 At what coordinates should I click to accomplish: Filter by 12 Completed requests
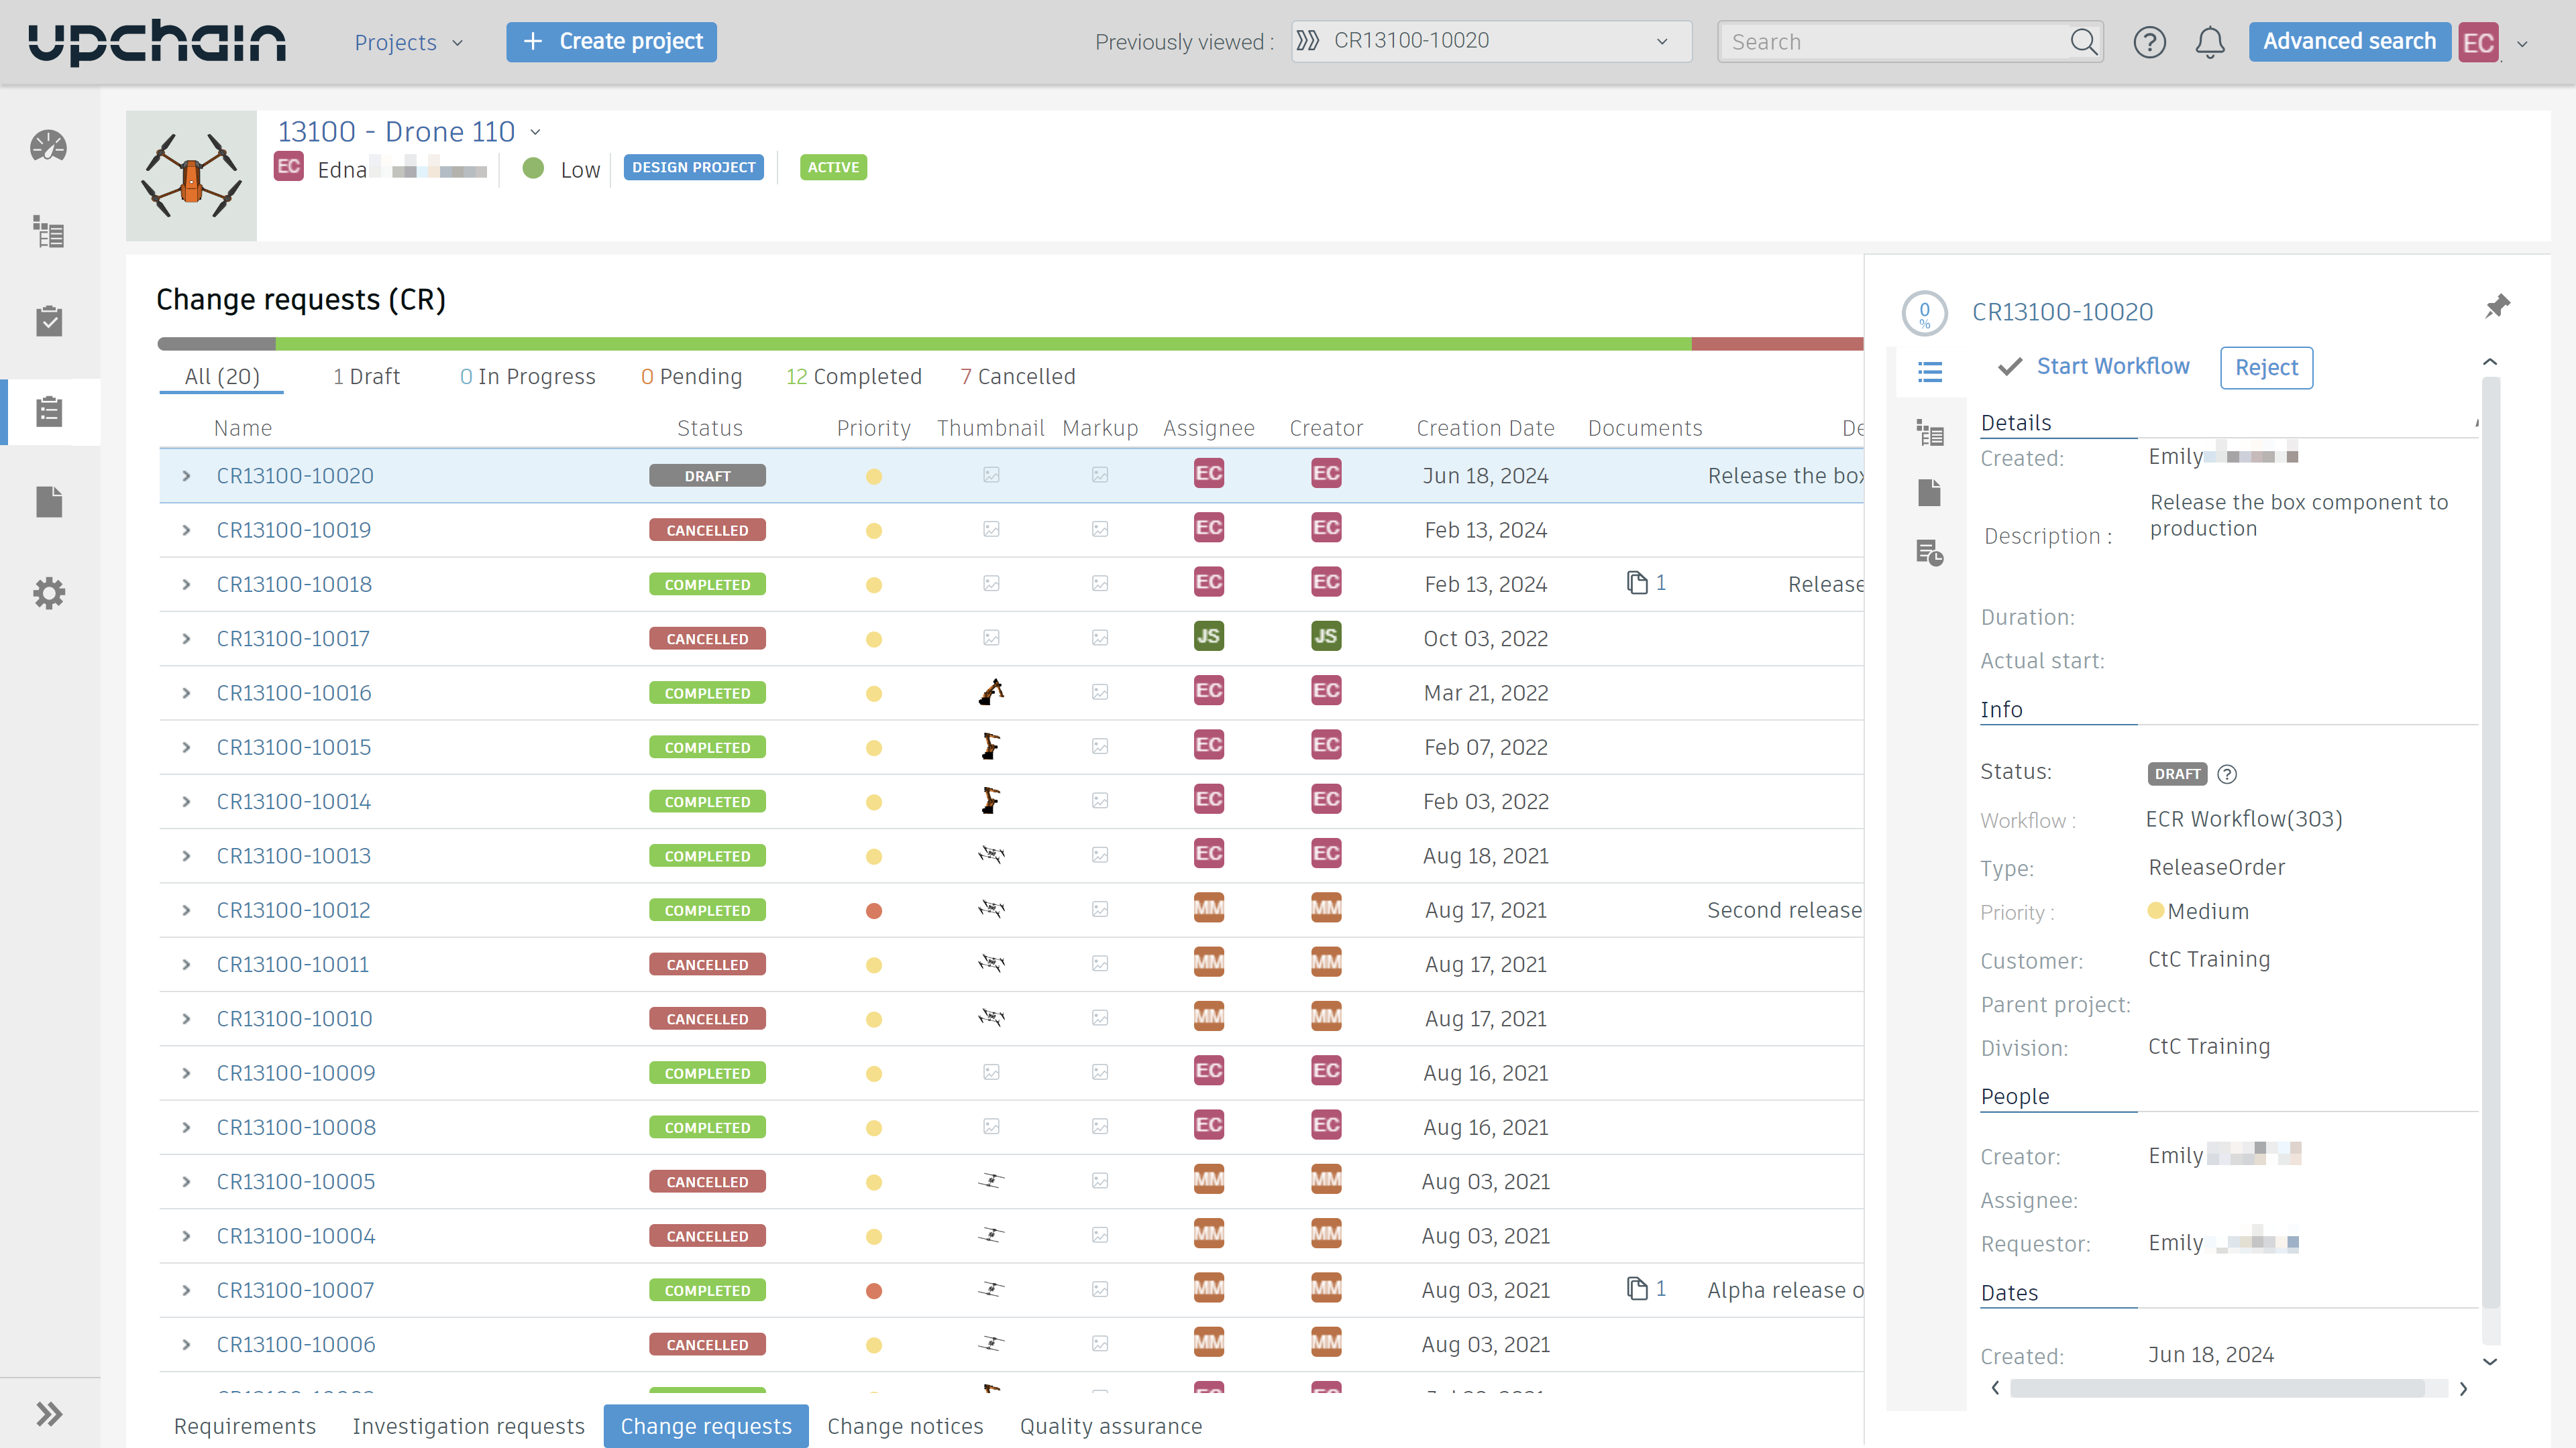tap(853, 377)
